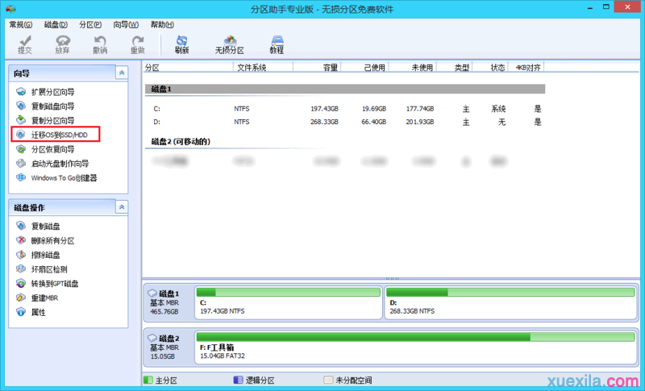Viewport: 645px width, 391px height.
Task: Open the 帮助(H) menu
Action: pyautogui.click(x=162, y=25)
